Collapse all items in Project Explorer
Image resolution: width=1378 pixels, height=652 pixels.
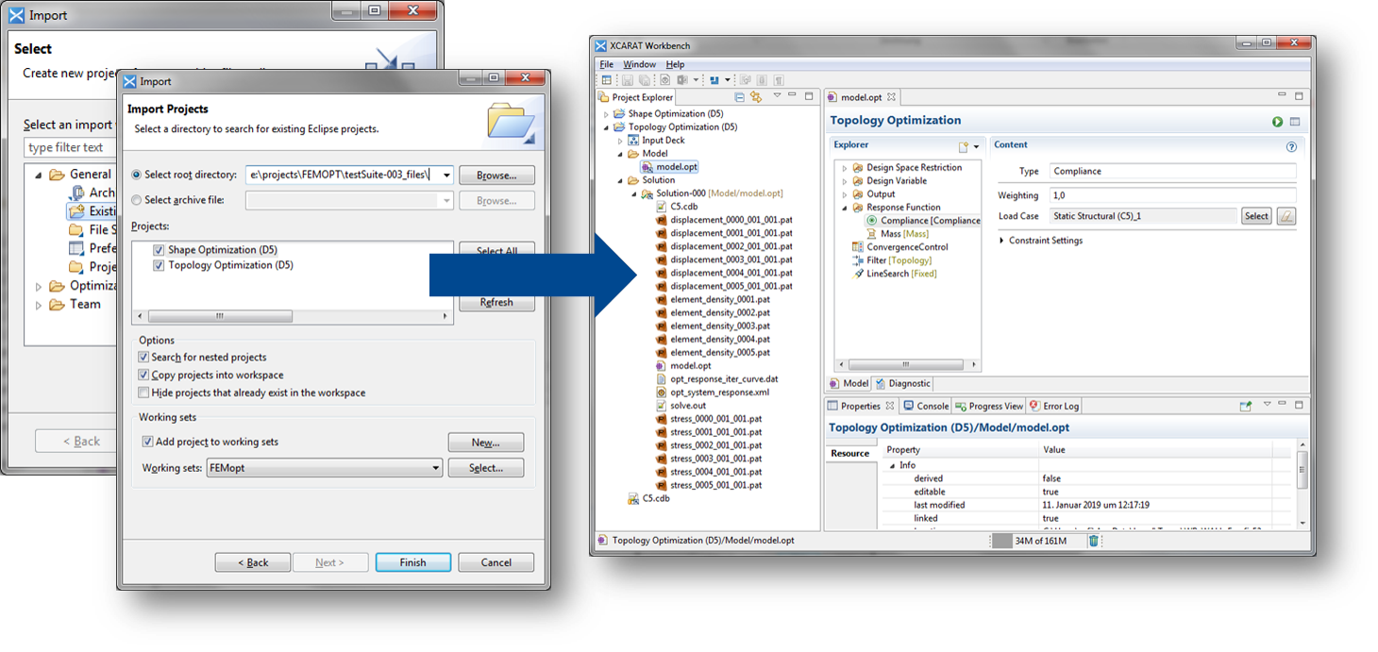pyautogui.click(x=740, y=97)
